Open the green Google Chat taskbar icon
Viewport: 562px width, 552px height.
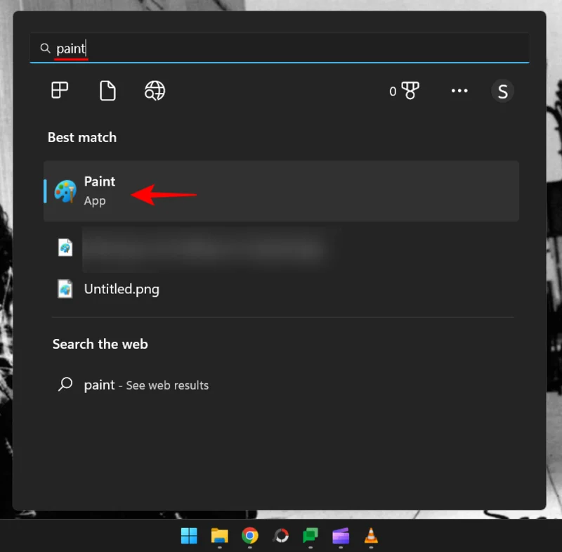point(311,536)
